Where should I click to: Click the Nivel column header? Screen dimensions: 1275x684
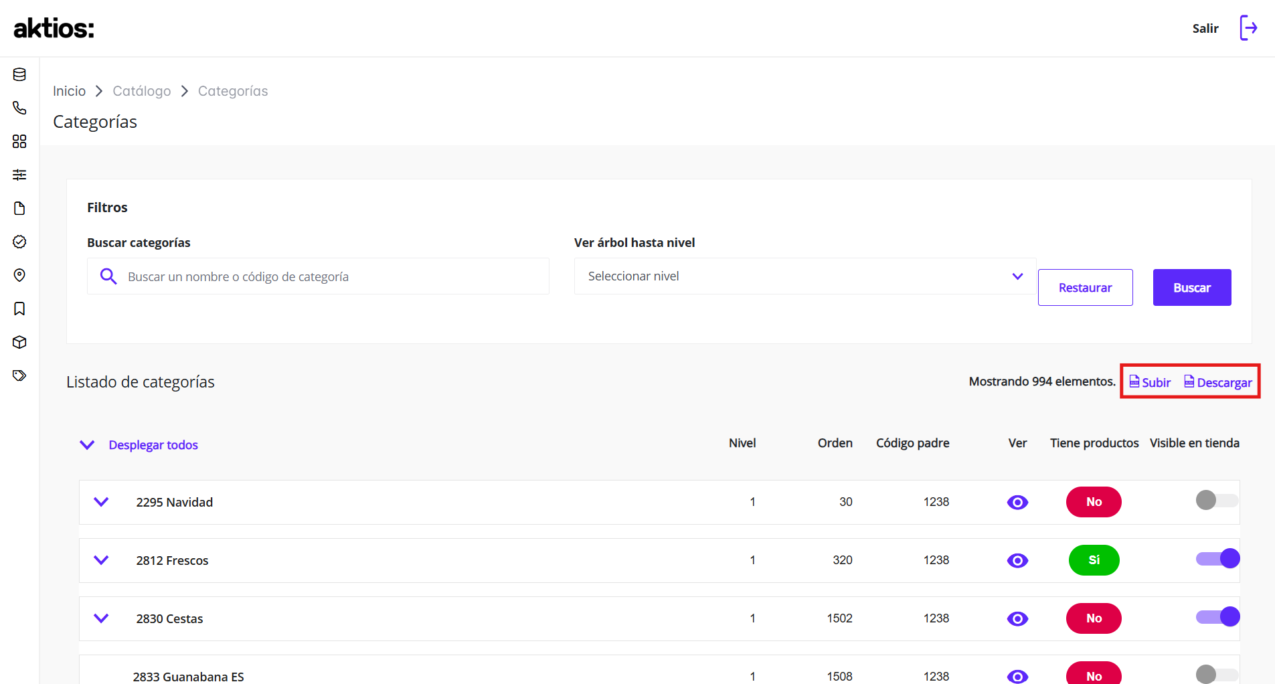point(742,443)
